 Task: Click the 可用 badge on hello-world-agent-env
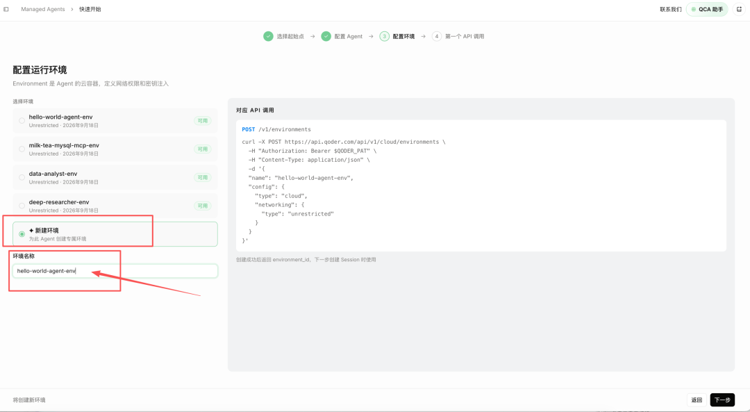[203, 121]
